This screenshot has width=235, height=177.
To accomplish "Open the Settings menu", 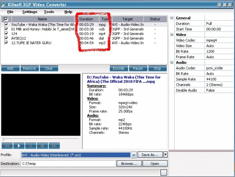I will (x=30, y=12).
